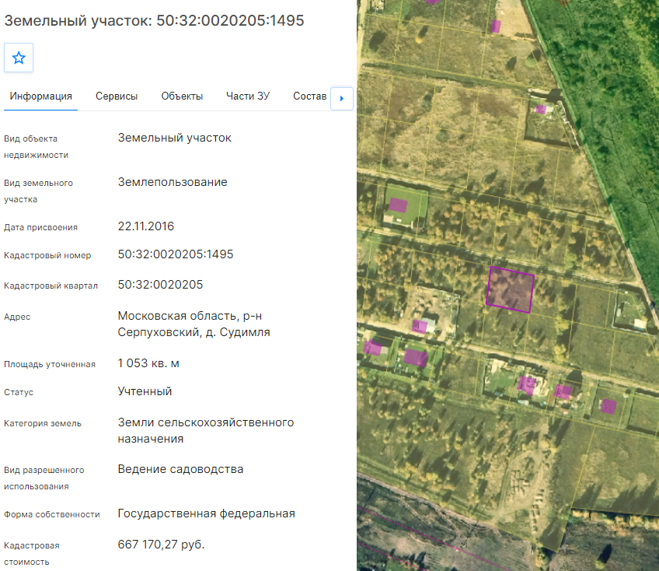Click the address Московская область, р-н Серпуховский
Image resolution: width=659 pixels, height=571 pixels.
click(194, 324)
